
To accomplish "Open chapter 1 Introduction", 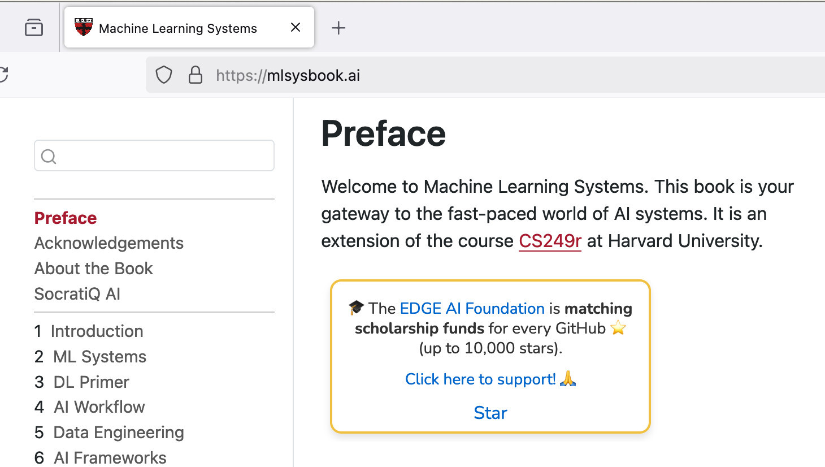I will (97, 331).
